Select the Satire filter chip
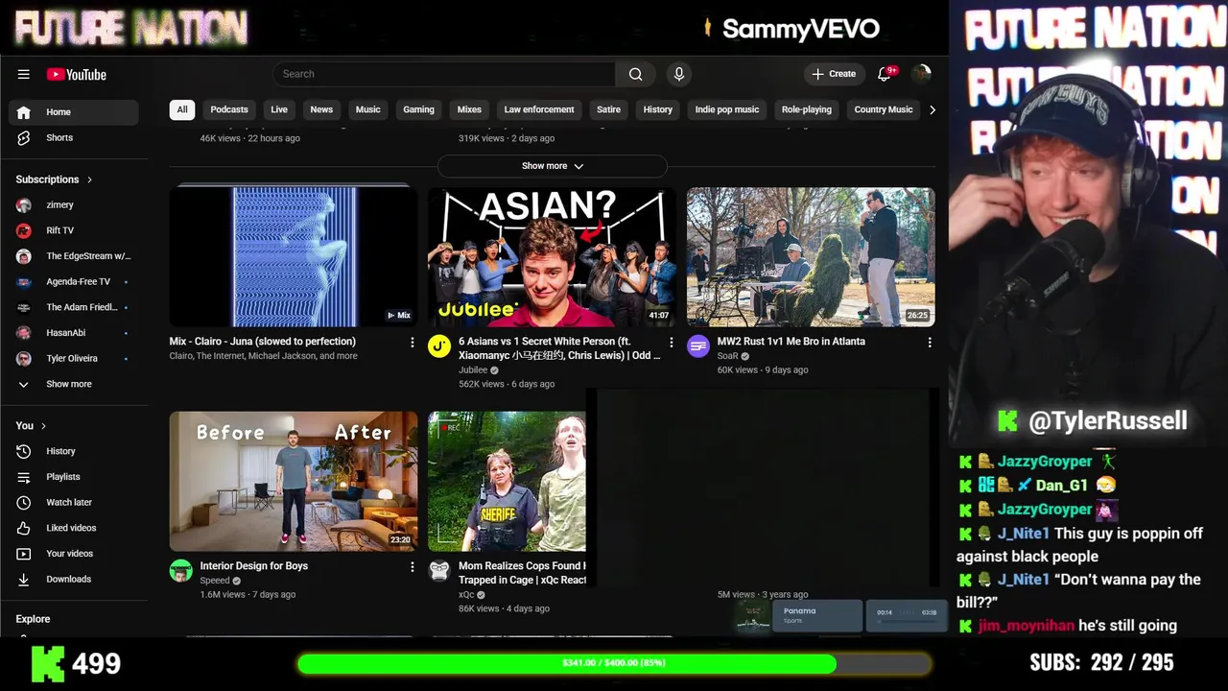This screenshot has width=1228, height=691. pos(608,109)
